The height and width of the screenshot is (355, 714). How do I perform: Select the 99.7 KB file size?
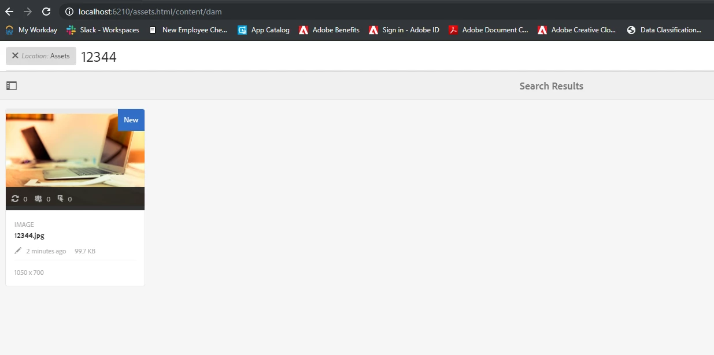coord(85,251)
